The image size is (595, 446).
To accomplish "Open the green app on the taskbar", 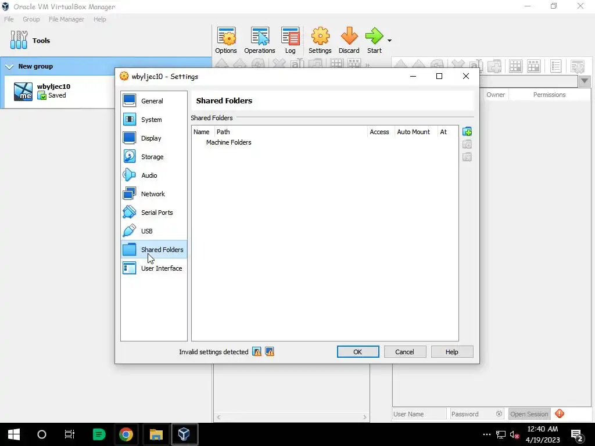I will tap(99, 434).
